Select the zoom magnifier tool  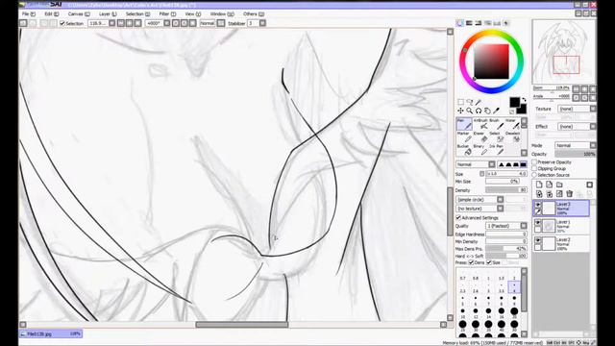tap(470, 111)
